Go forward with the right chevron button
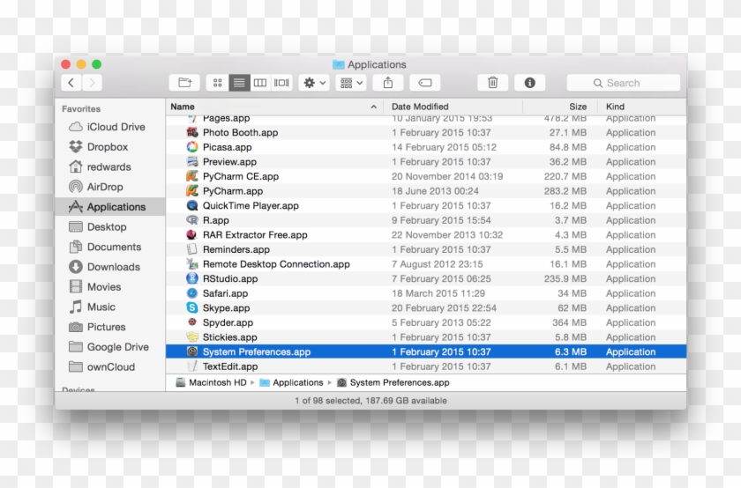The image size is (741, 488). pos(92,83)
